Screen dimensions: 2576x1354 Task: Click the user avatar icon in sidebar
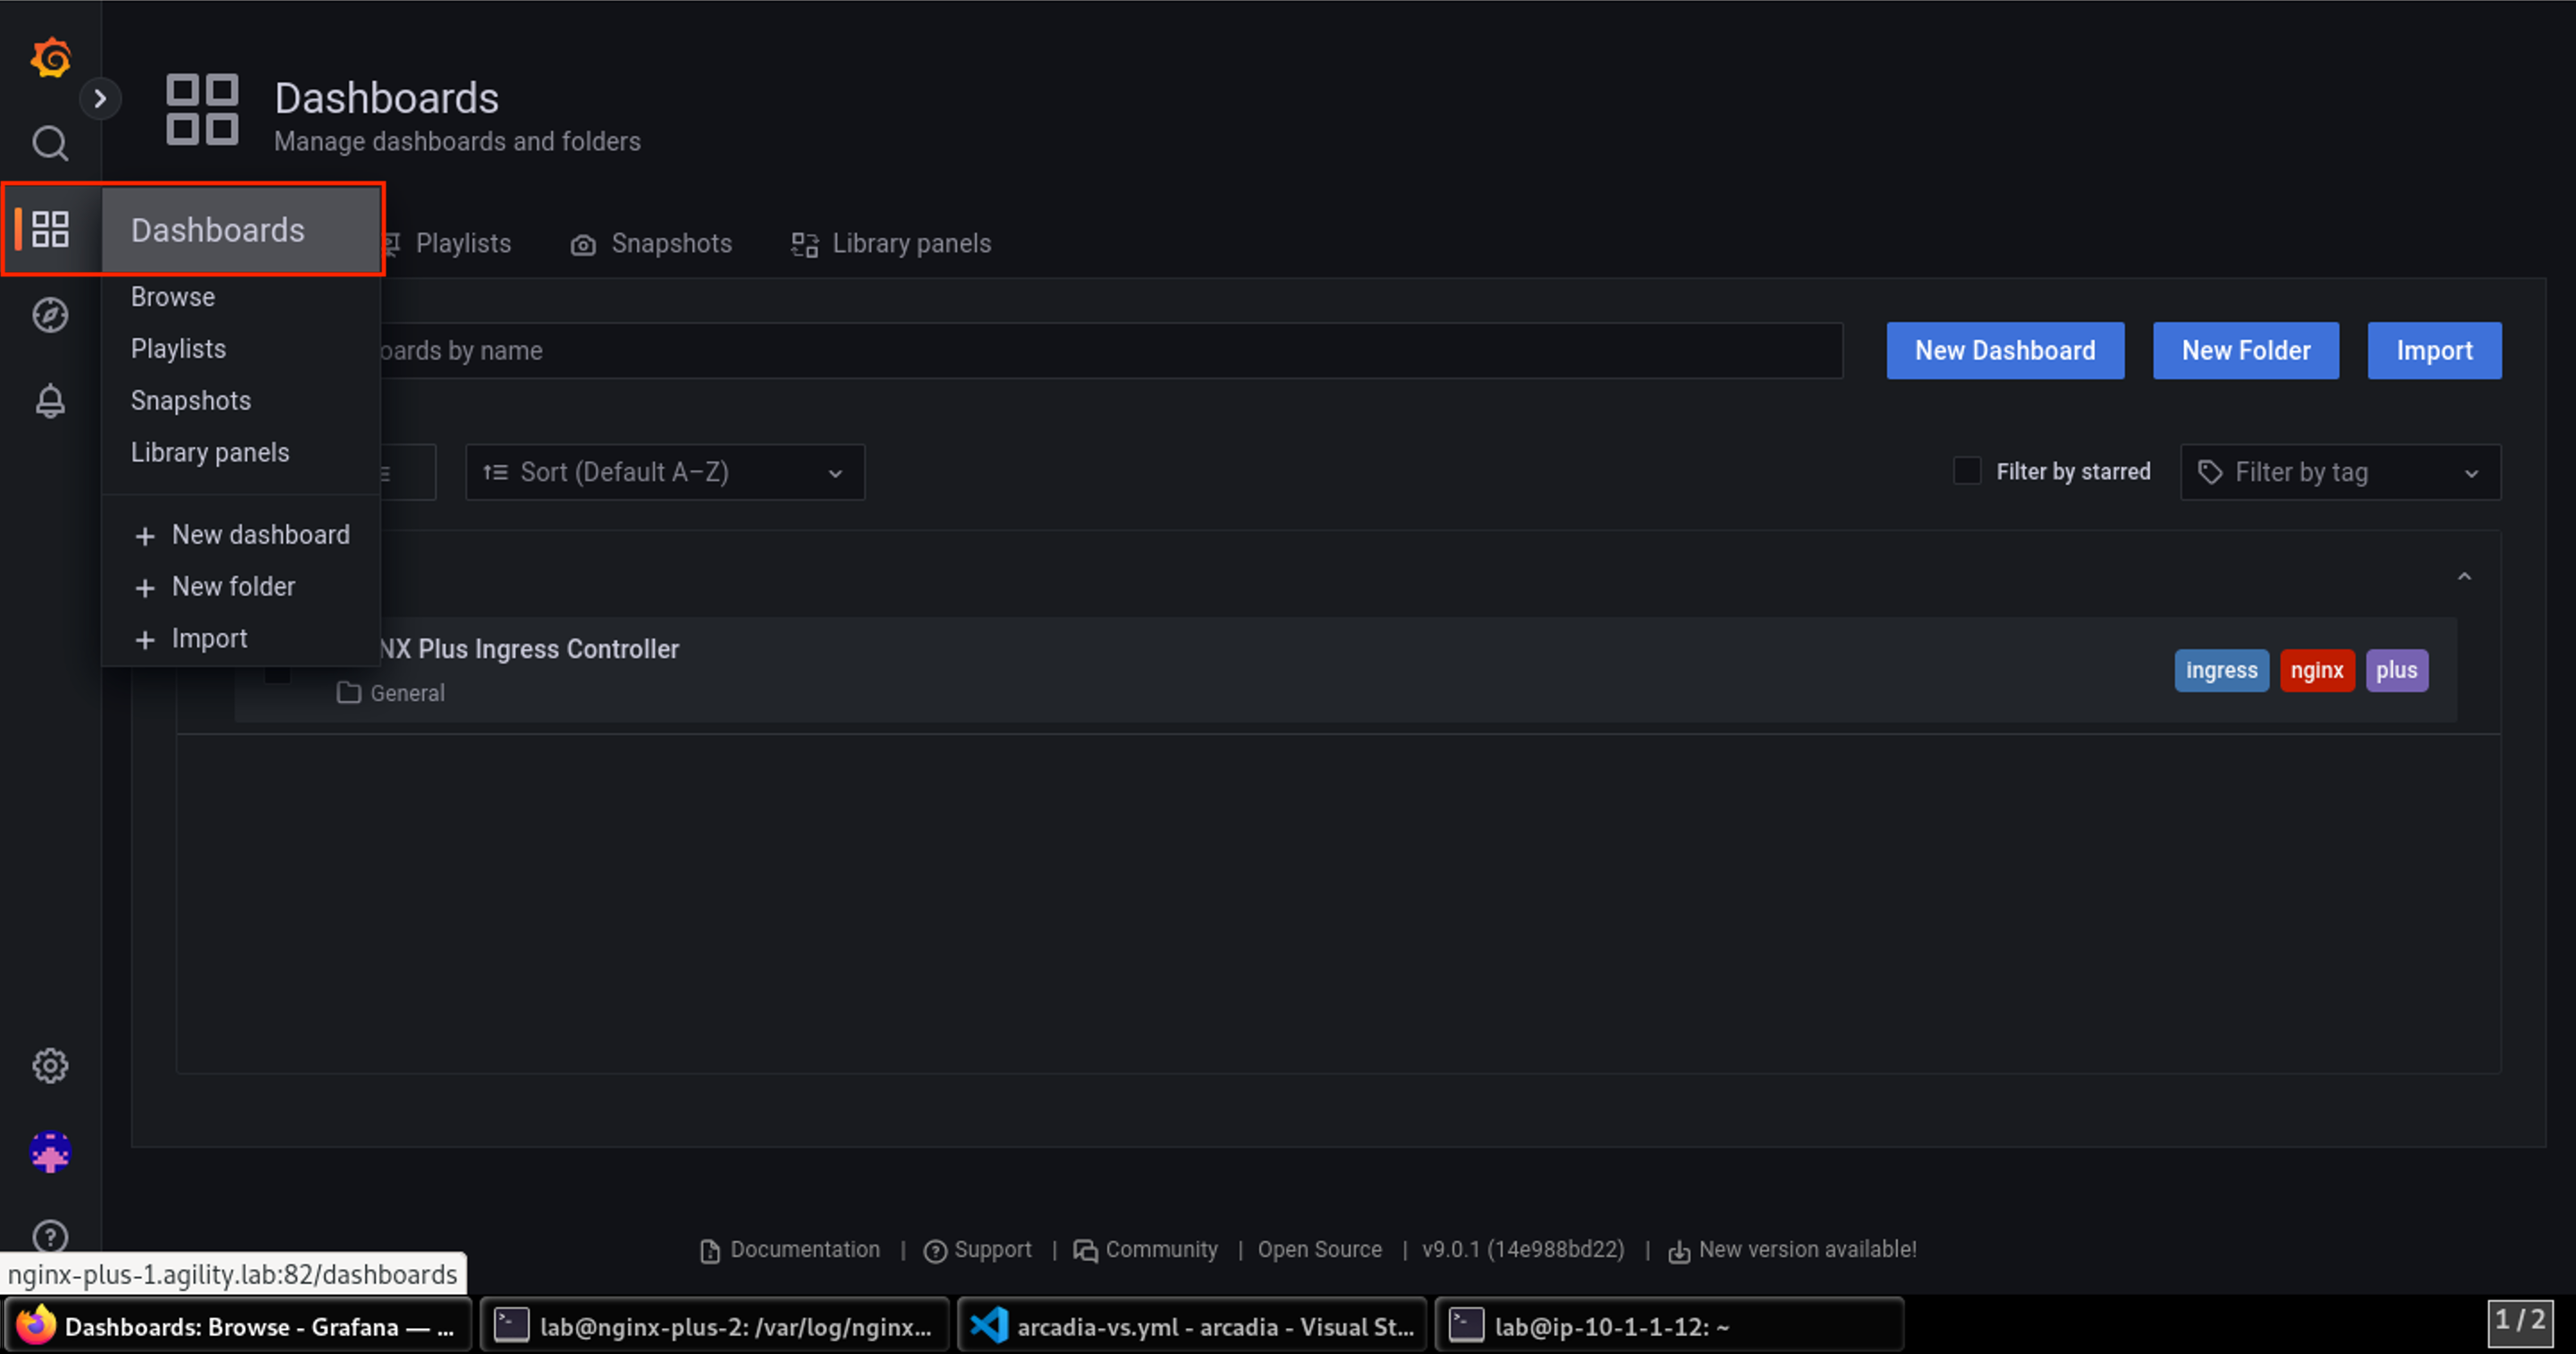coord(50,1152)
